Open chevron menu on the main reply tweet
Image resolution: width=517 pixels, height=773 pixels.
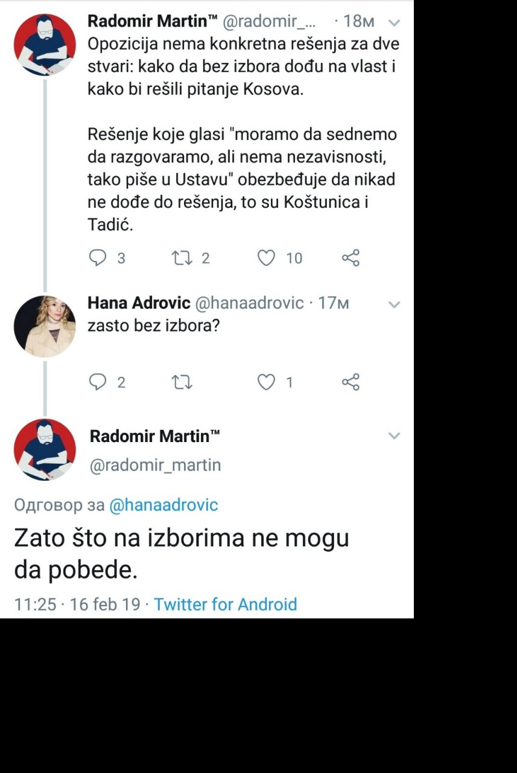click(394, 435)
